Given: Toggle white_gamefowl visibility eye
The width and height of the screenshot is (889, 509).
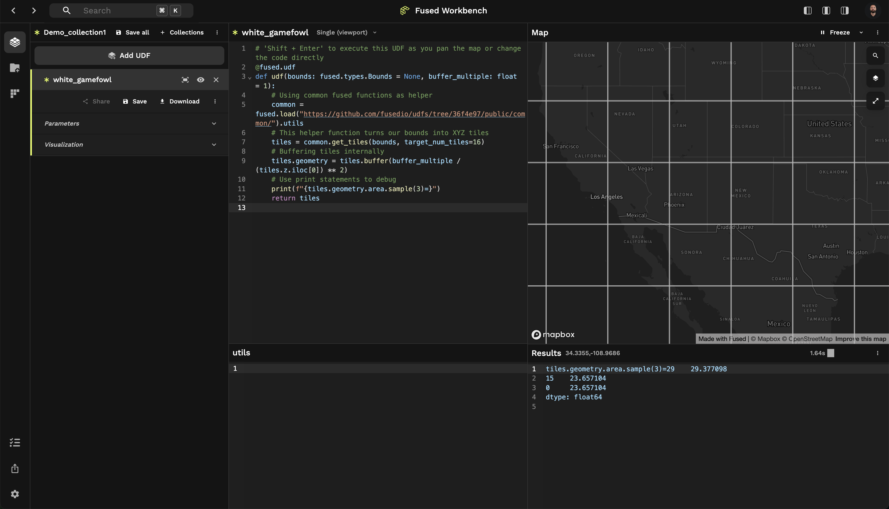Looking at the screenshot, I should [201, 80].
